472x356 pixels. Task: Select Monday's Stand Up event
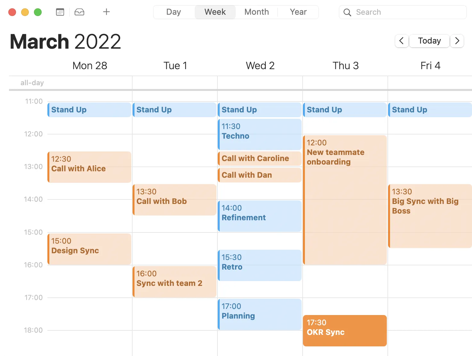[89, 109]
